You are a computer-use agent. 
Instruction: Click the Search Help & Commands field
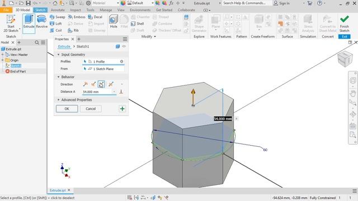(x=247, y=3)
